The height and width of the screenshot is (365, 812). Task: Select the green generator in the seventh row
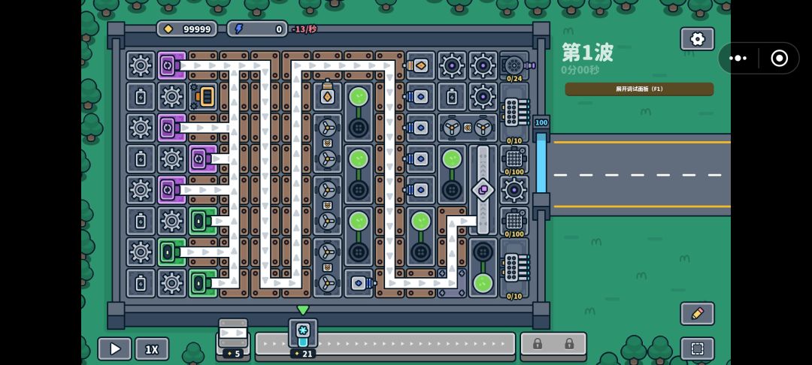pyautogui.click(x=172, y=252)
